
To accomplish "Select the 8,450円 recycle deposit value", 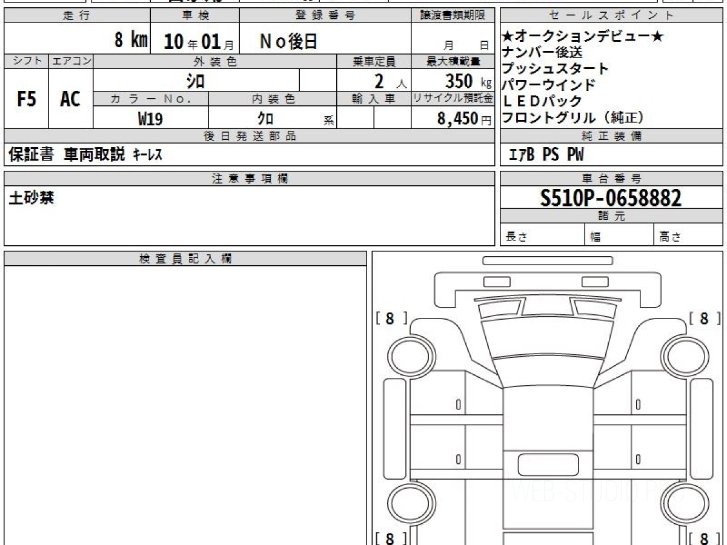I will [x=465, y=119].
